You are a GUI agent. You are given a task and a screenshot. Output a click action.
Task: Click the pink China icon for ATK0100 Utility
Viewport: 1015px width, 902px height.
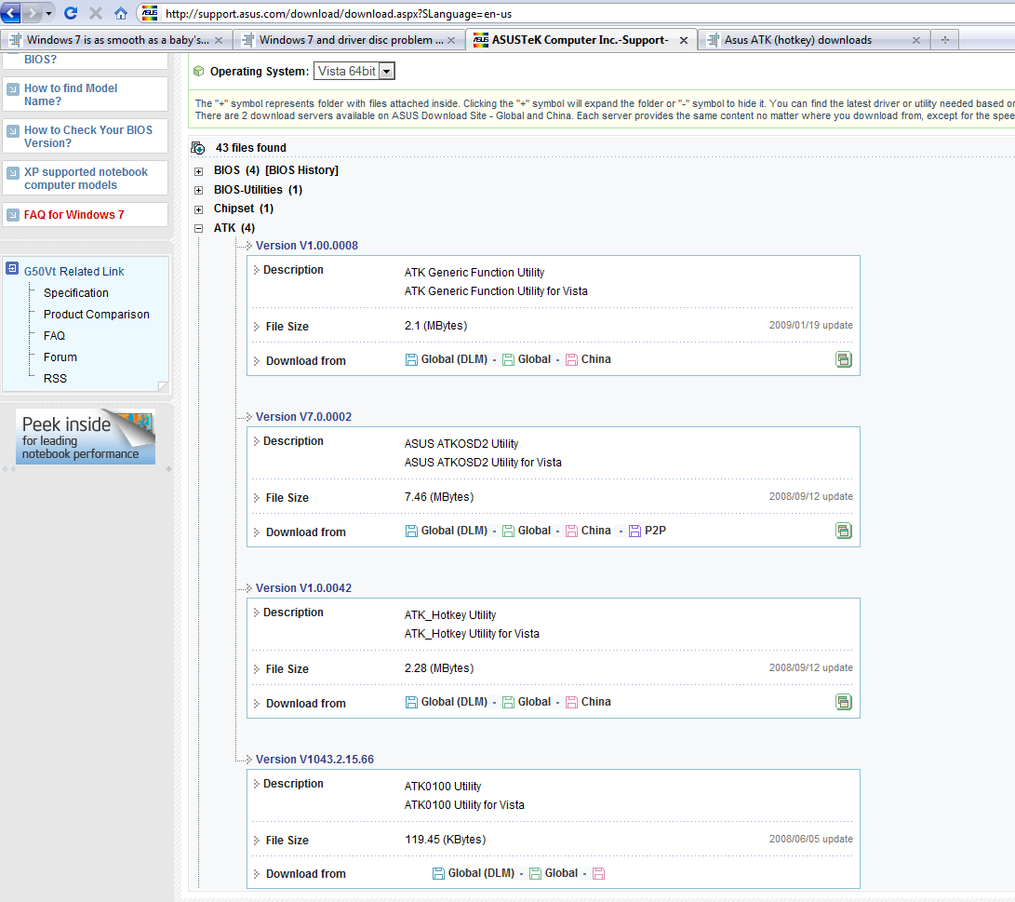point(599,873)
